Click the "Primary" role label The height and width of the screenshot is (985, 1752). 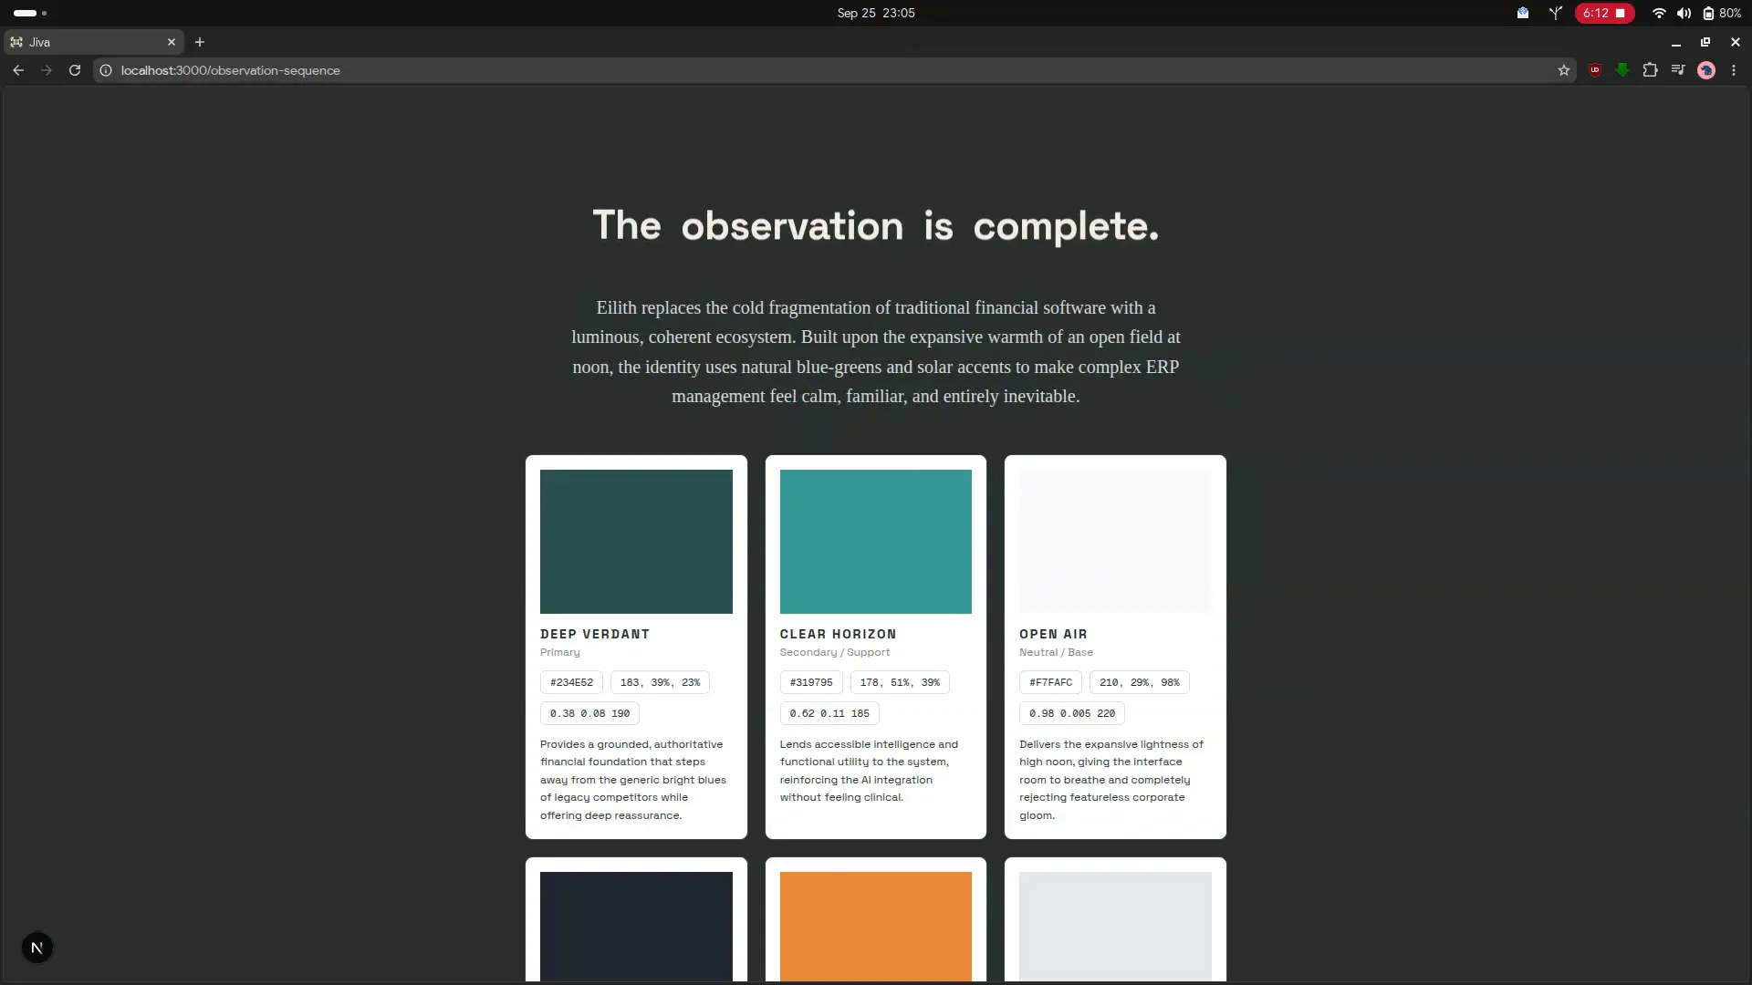[x=560, y=652]
